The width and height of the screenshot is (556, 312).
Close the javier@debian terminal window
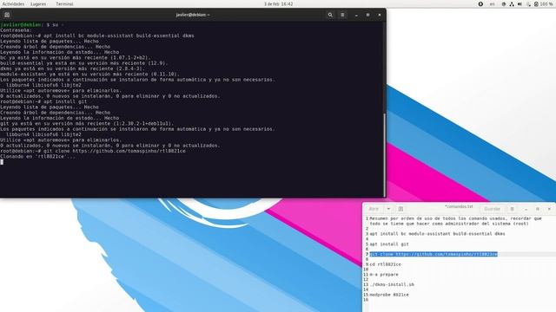pos(380,15)
